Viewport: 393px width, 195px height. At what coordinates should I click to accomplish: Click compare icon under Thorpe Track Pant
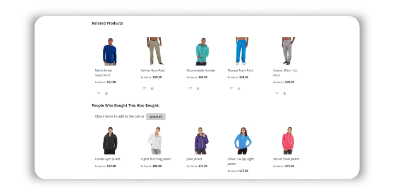tap(239, 88)
